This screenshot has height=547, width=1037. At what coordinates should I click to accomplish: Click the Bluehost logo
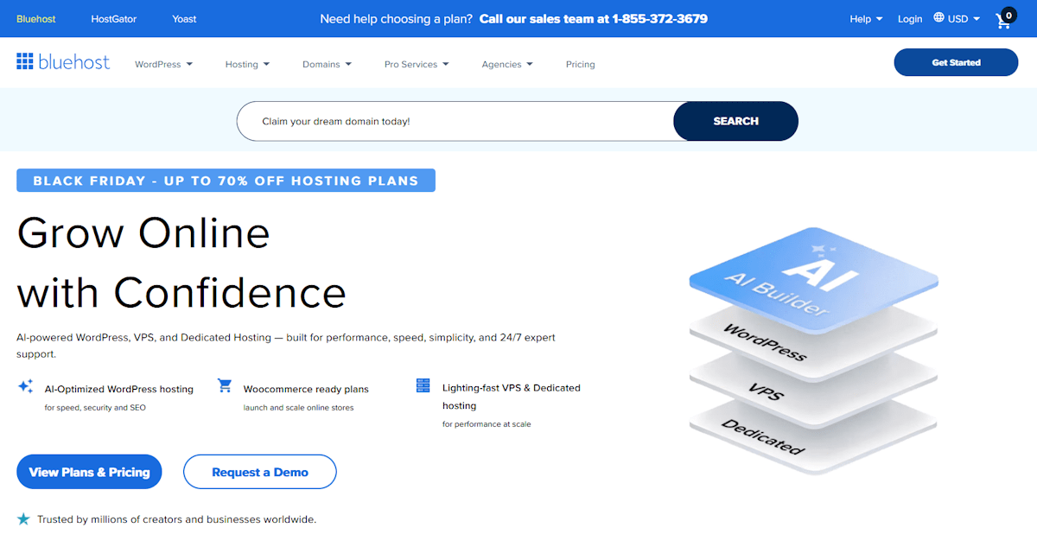(62, 61)
